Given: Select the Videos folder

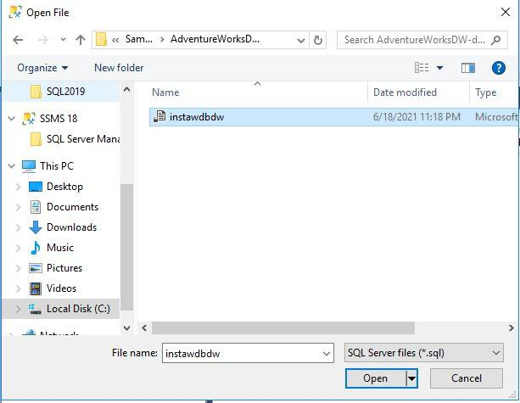Looking at the screenshot, I should pyautogui.click(x=61, y=288).
